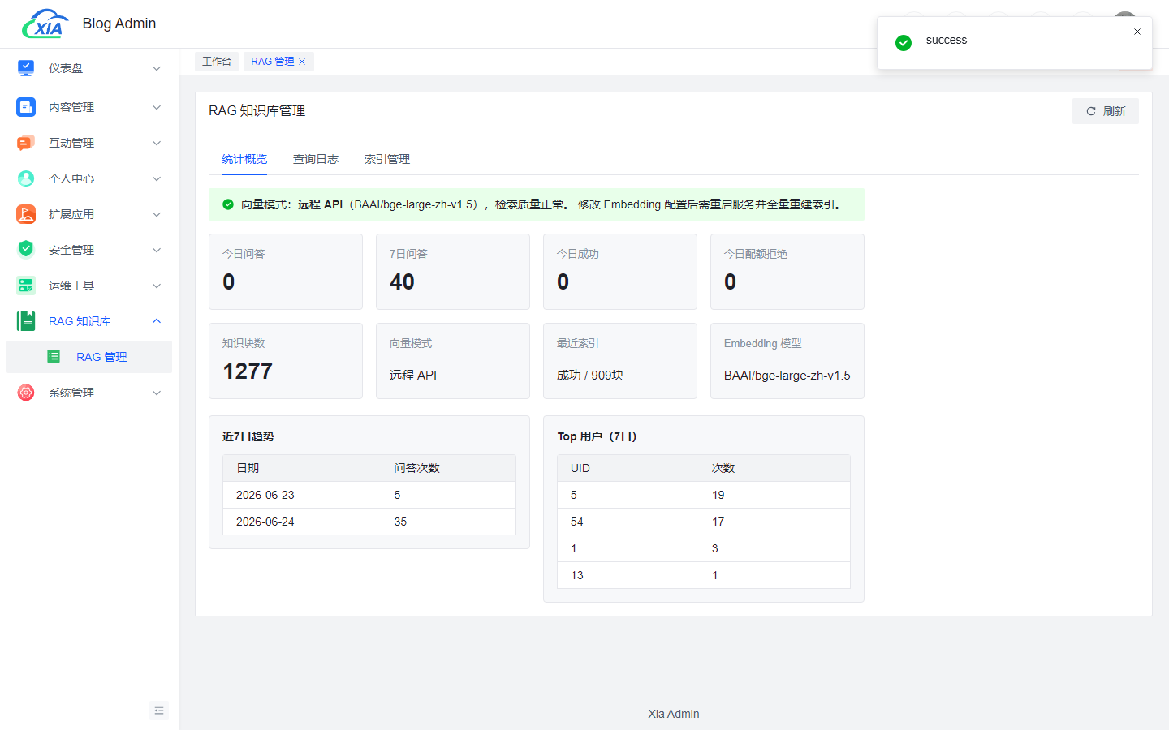Image resolution: width=1169 pixels, height=730 pixels.
Task: Switch to the 查询日志 tab
Action: (316, 159)
